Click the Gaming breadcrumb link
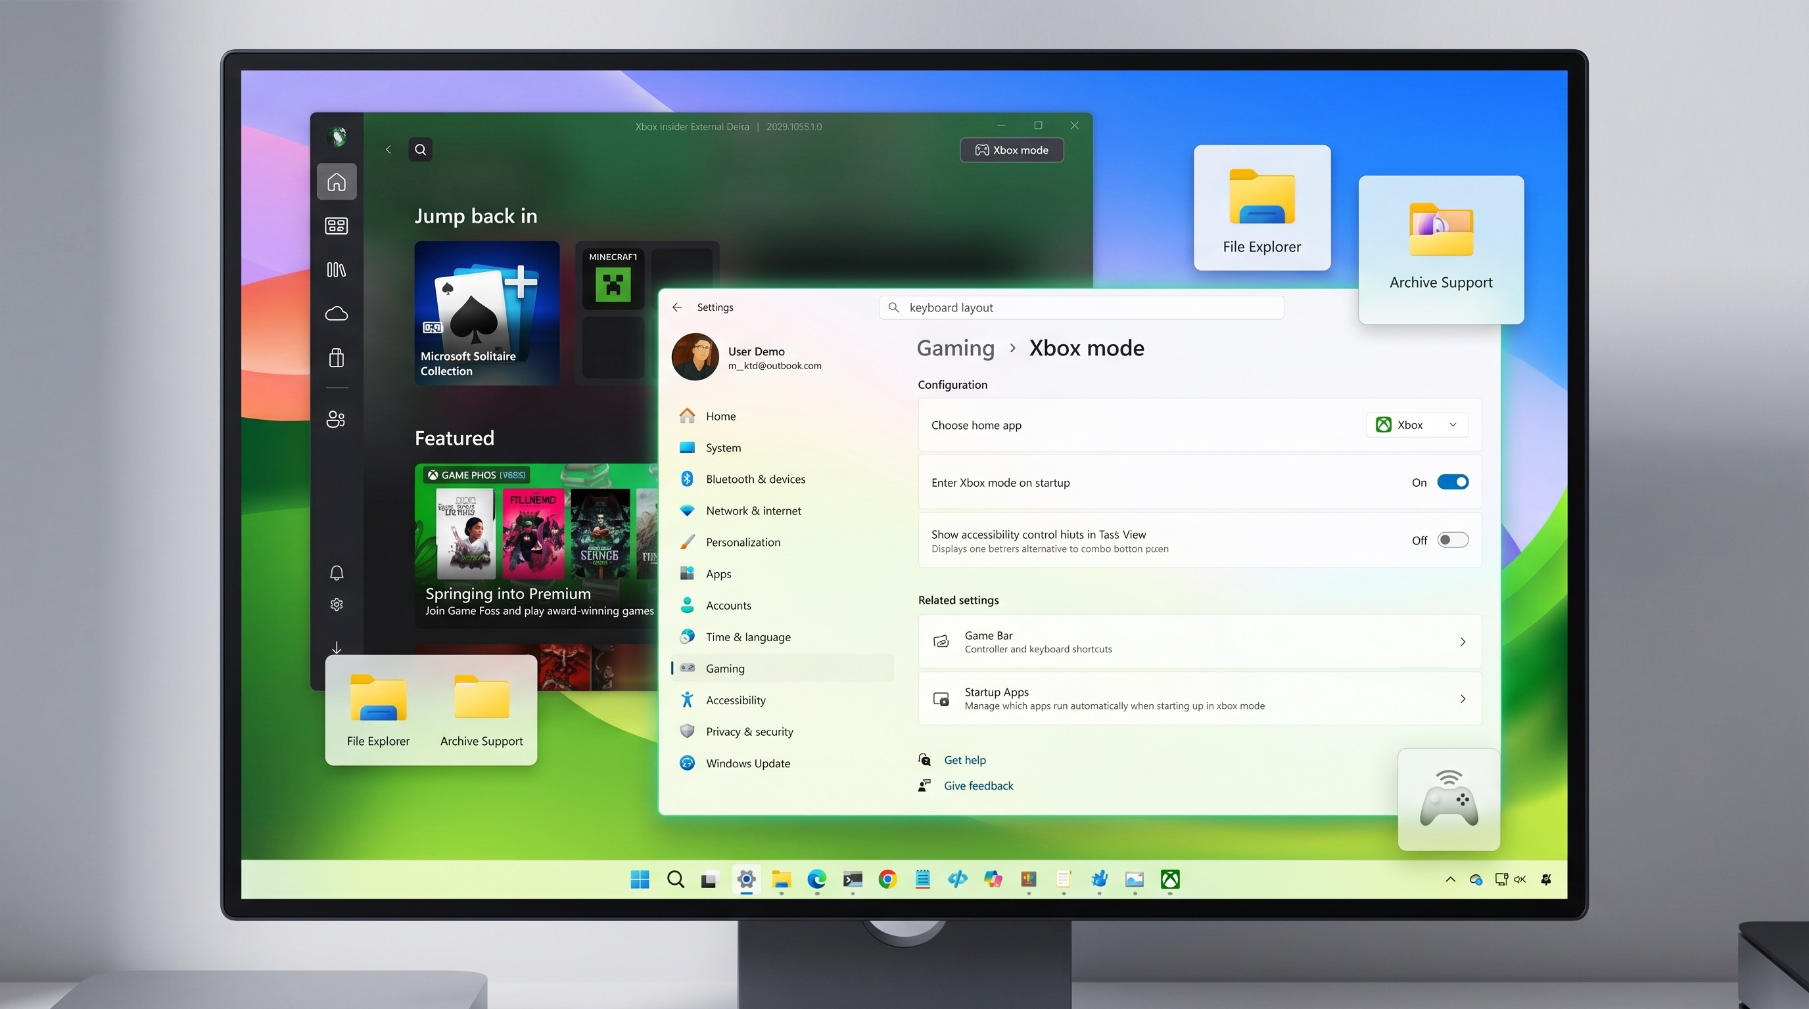 tap(955, 348)
